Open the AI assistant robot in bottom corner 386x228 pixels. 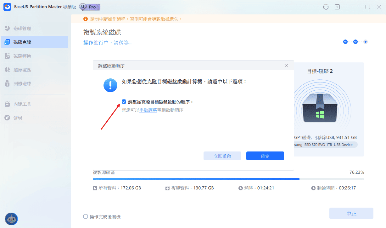(11, 219)
